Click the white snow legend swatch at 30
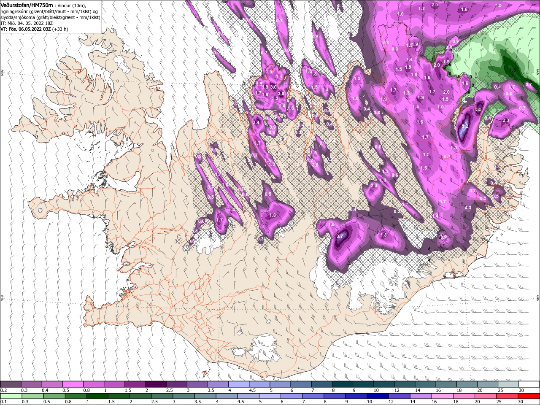The height and width of the screenshot is (405, 540). 529,384
